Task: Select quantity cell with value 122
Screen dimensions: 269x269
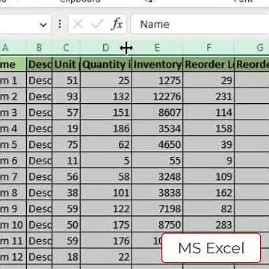Action: tap(106, 208)
